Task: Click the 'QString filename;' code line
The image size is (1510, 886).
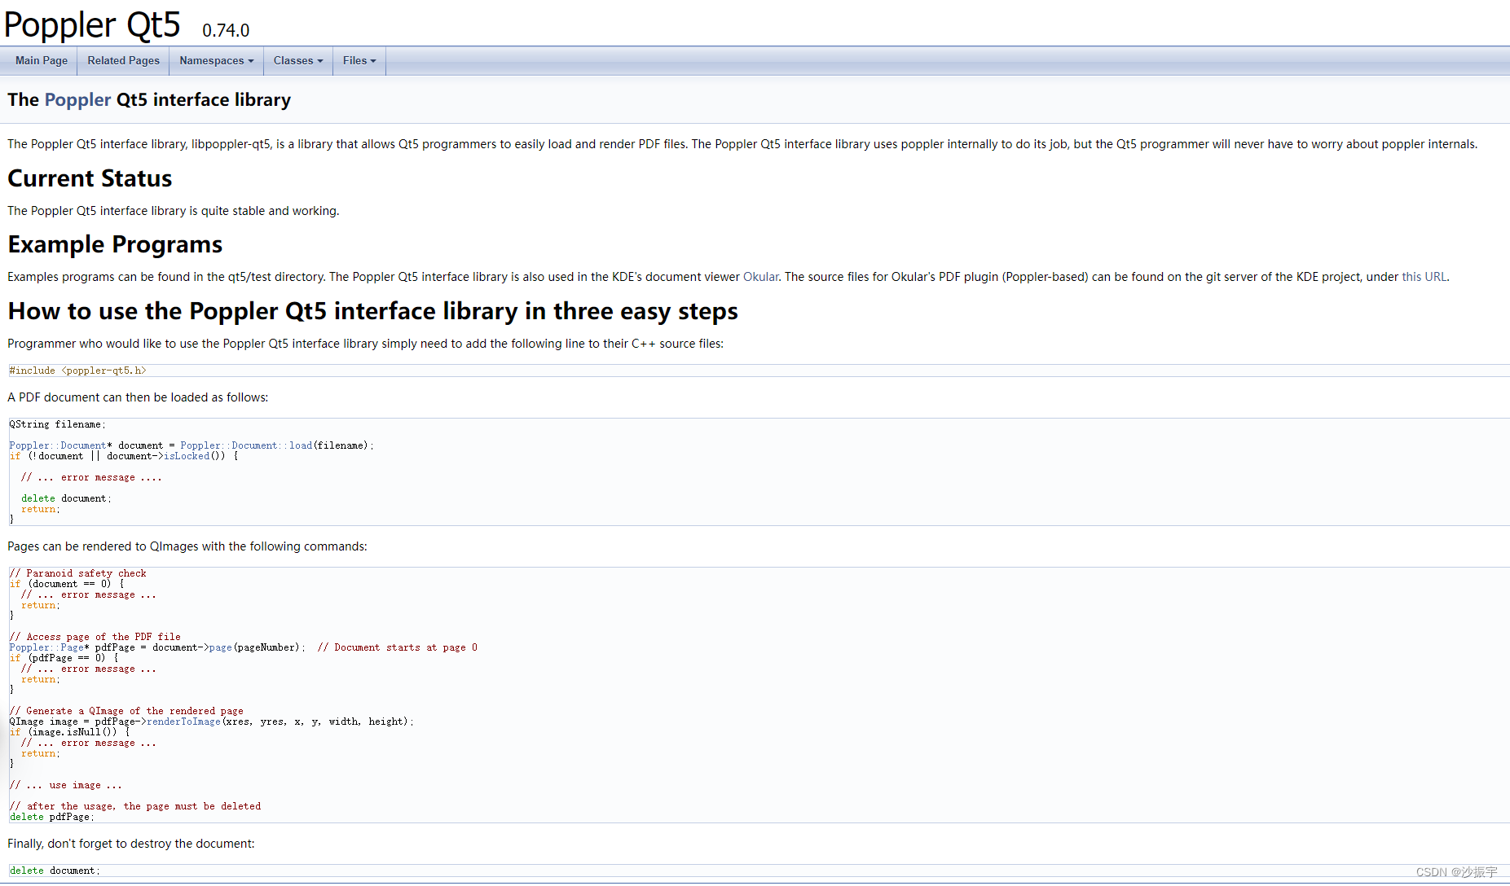Action: click(x=57, y=424)
